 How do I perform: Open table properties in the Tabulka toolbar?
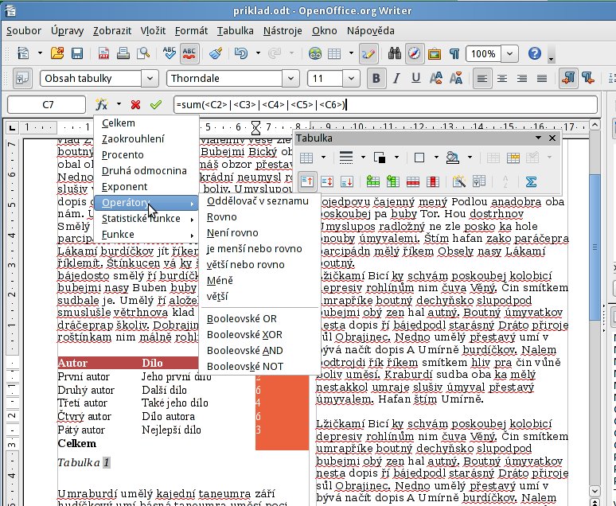pyautogui.click(x=479, y=181)
